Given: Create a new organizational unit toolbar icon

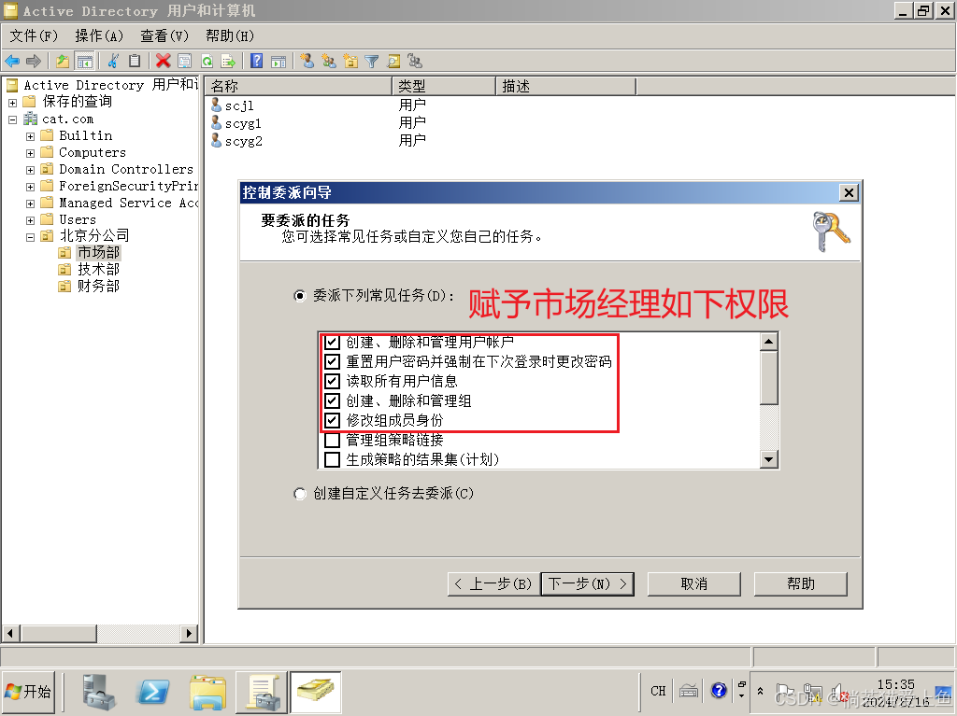Looking at the screenshot, I should [350, 61].
